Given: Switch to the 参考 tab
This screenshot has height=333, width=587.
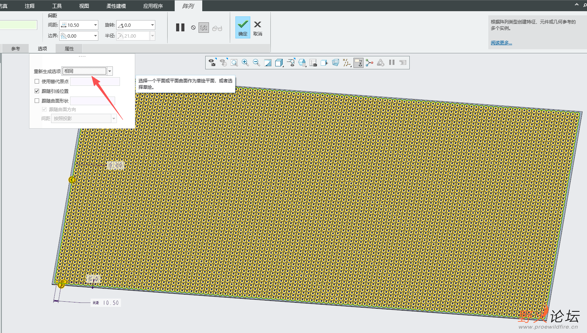Looking at the screenshot, I should pos(16,49).
